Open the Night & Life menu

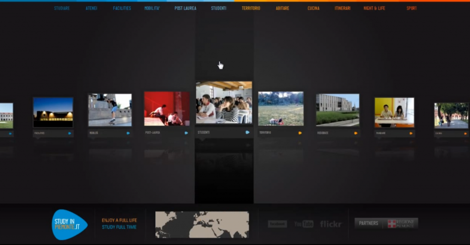point(374,8)
